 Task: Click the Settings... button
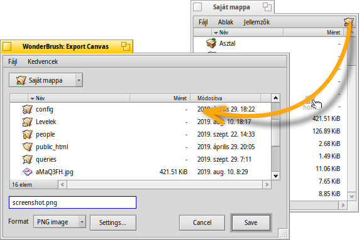[113, 222]
